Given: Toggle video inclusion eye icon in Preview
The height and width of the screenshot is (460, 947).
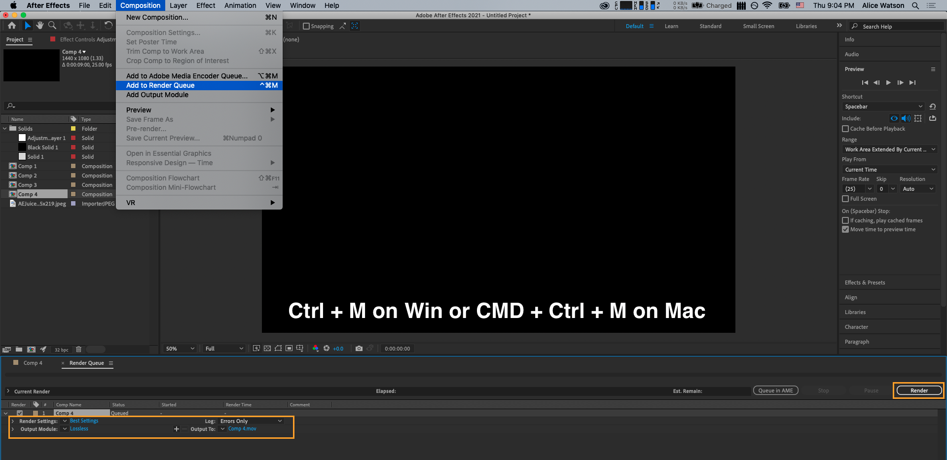Looking at the screenshot, I should click(x=894, y=118).
